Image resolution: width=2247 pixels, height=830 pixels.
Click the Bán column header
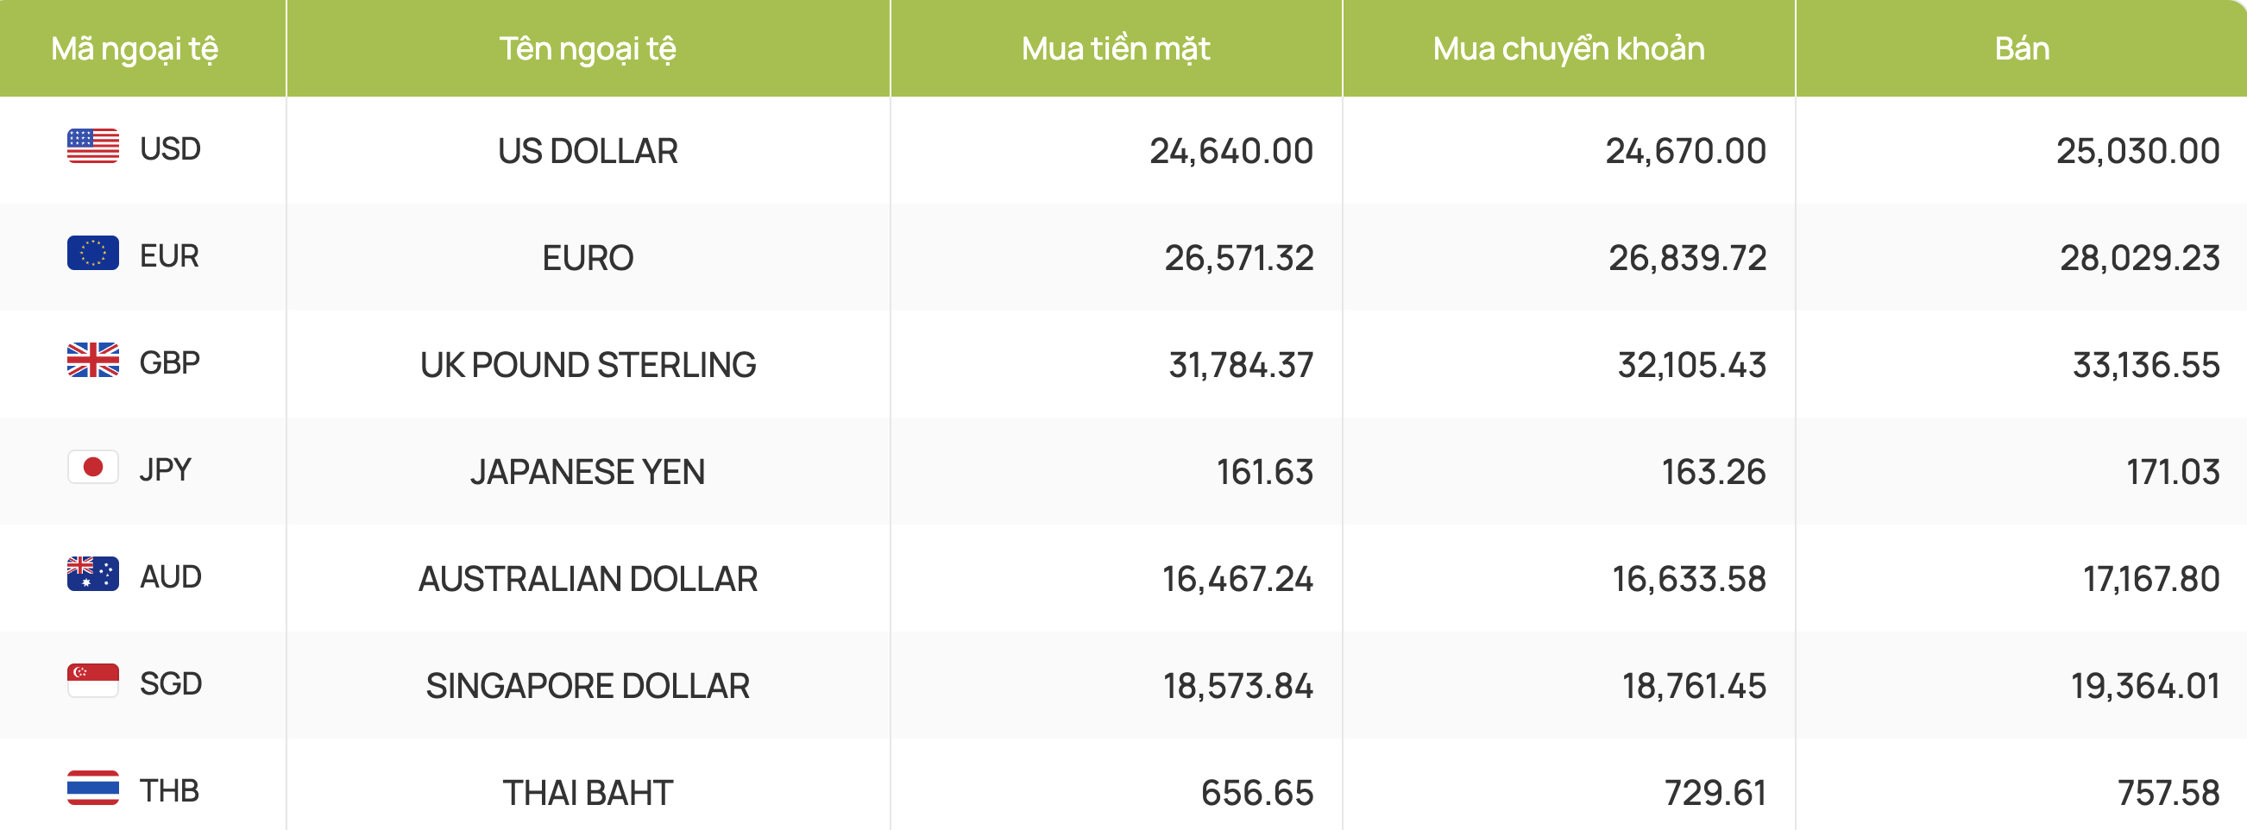[2021, 49]
